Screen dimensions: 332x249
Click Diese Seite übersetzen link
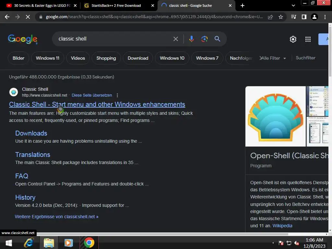tap(92, 95)
